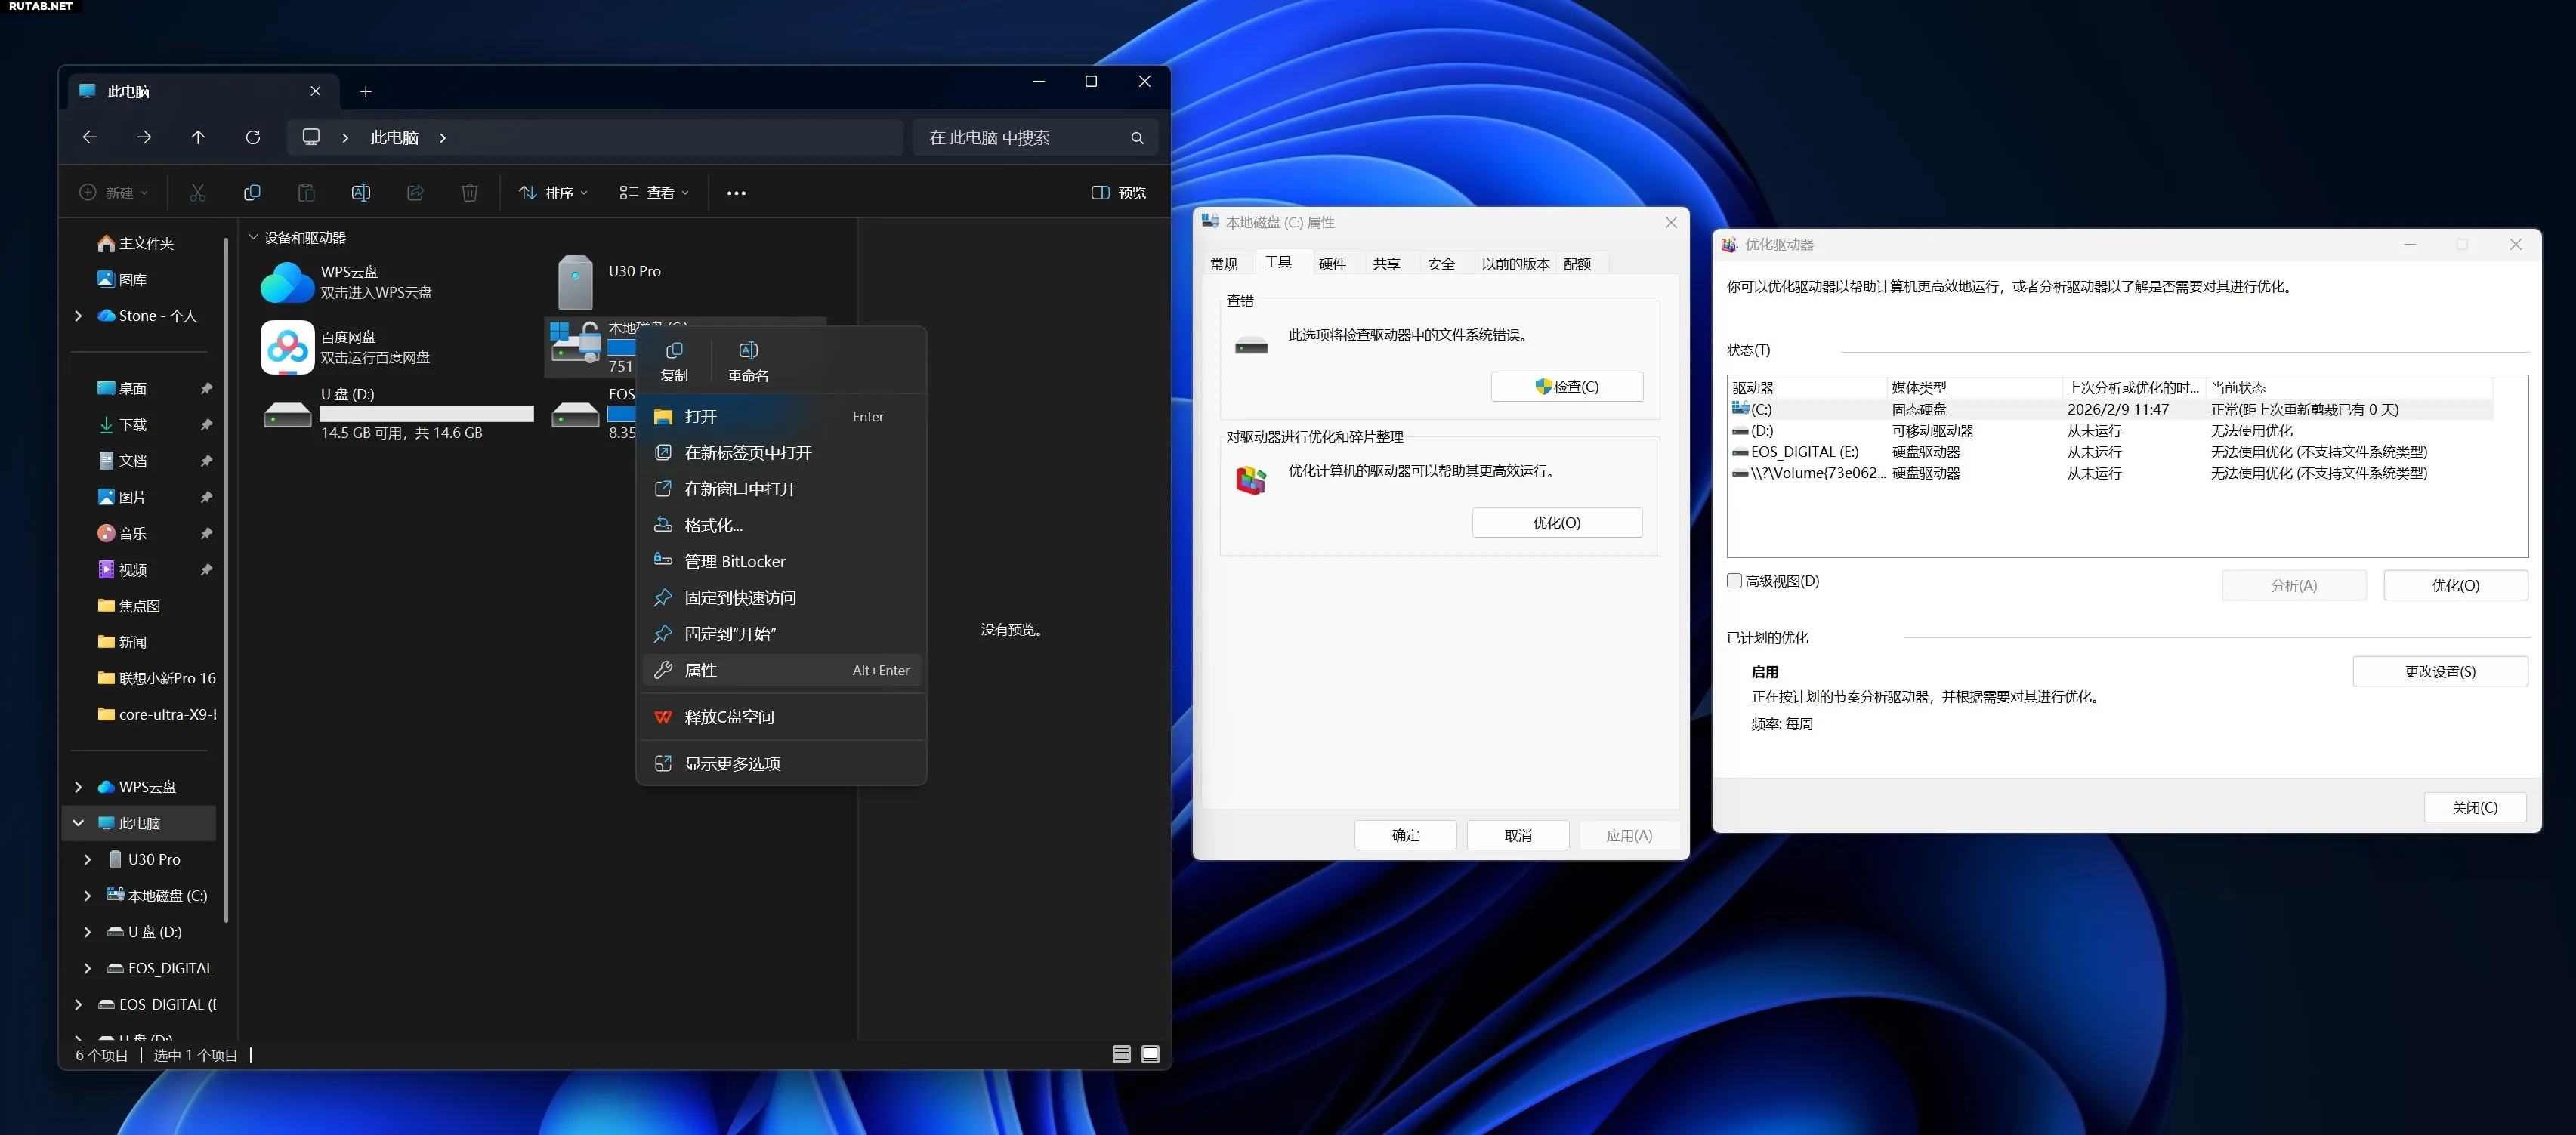Image resolution: width=2576 pixels, height=1135 pixels.
Task: Click the 在此电脑中搜索 search field
Action: [x=1020, y=137]
